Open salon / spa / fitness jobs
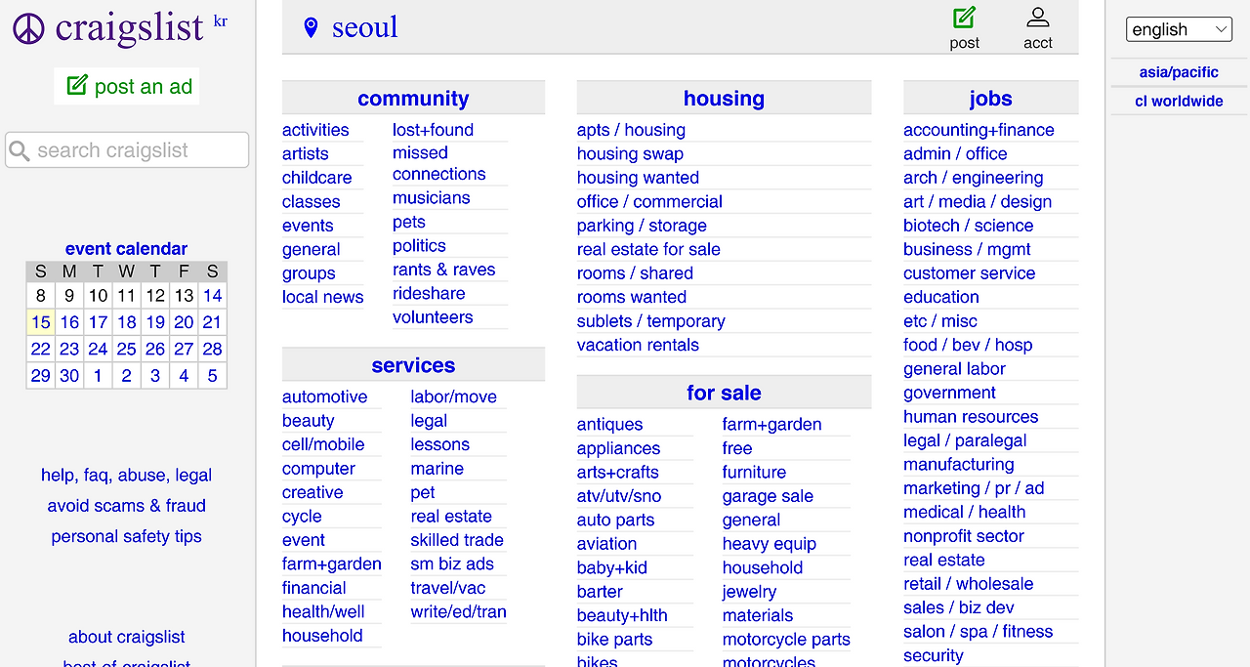1250x667 pixels. coord(978,632)
